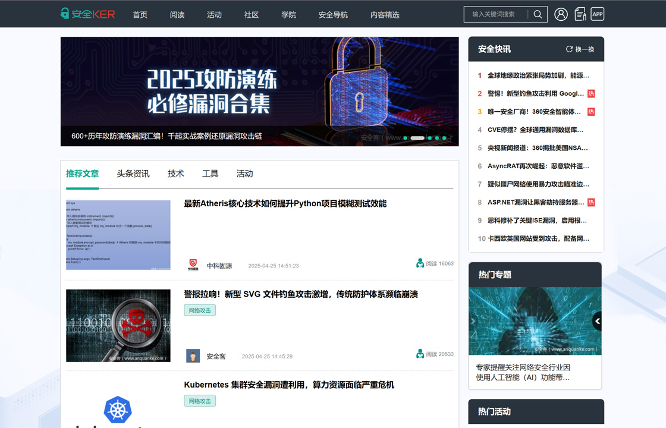The height and width of the screenshot is (428, 666).
Task: Select the last banner carousel dot
Action: (444, 138)
